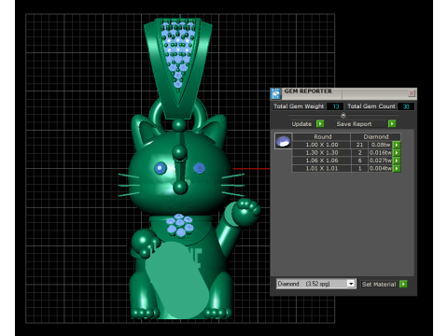
Task: Click the Total Gem Count value field
Action: tap(406, 106)
